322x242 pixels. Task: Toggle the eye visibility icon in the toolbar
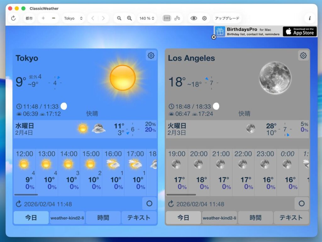tap(194, 18)
